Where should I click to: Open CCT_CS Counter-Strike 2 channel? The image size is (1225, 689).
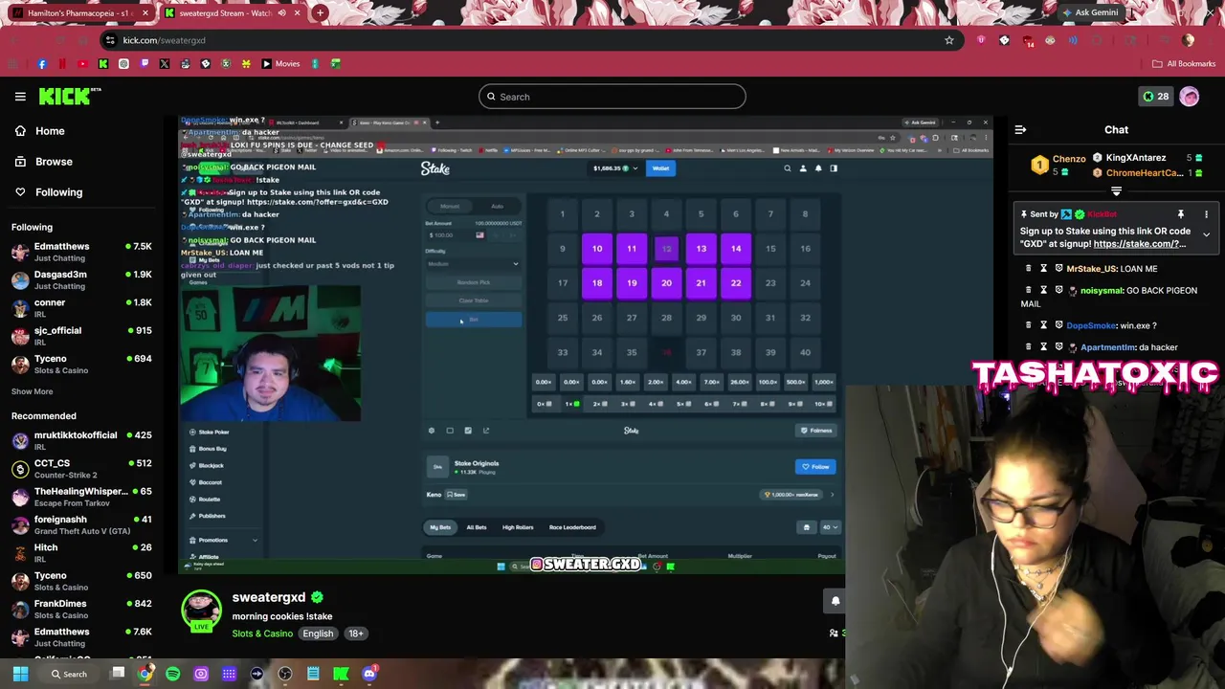coord(81,469)
